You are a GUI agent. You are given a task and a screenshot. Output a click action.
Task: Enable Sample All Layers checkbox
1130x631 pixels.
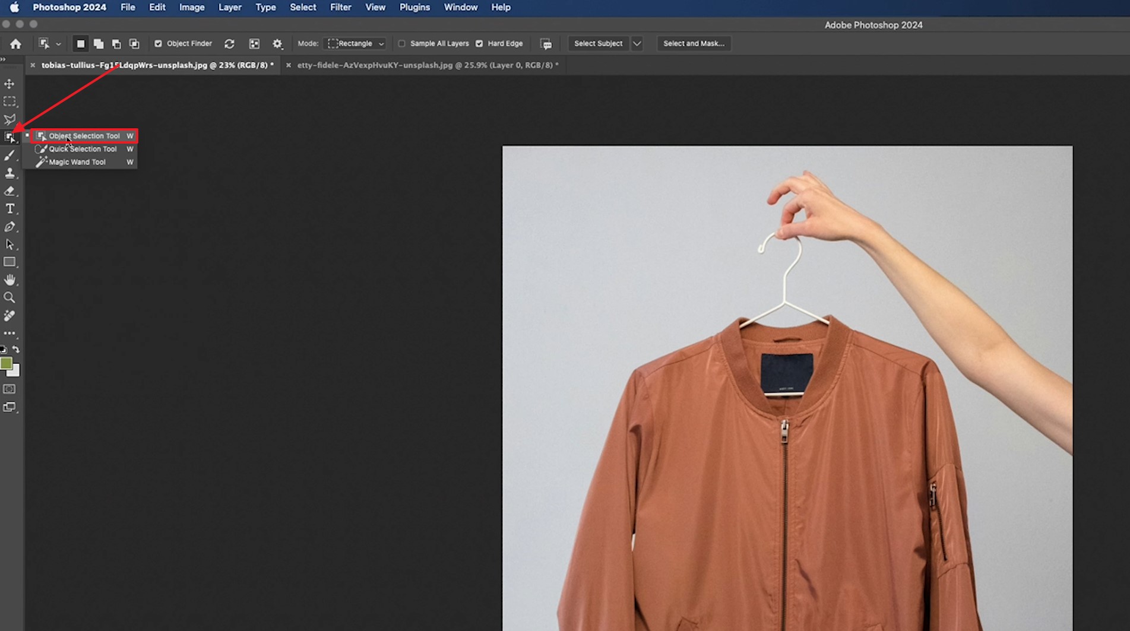pos(401,43)
